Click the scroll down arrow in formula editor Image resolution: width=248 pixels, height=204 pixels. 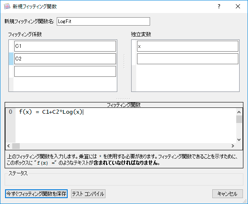[239, 140]
